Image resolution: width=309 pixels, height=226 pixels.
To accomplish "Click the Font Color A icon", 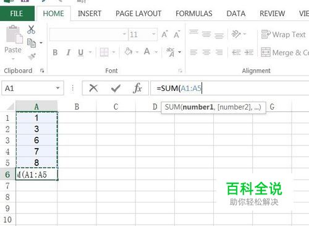I will [147, 51].
